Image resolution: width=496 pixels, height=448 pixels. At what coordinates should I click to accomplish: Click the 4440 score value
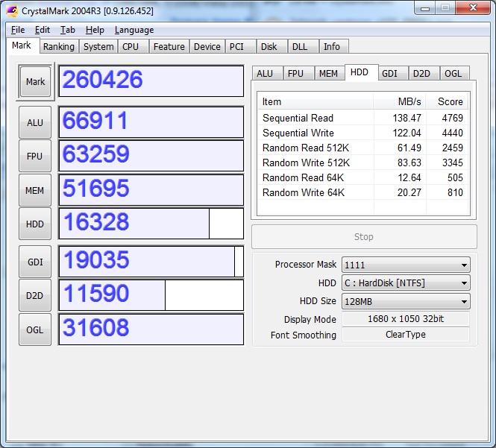point(452,133)
